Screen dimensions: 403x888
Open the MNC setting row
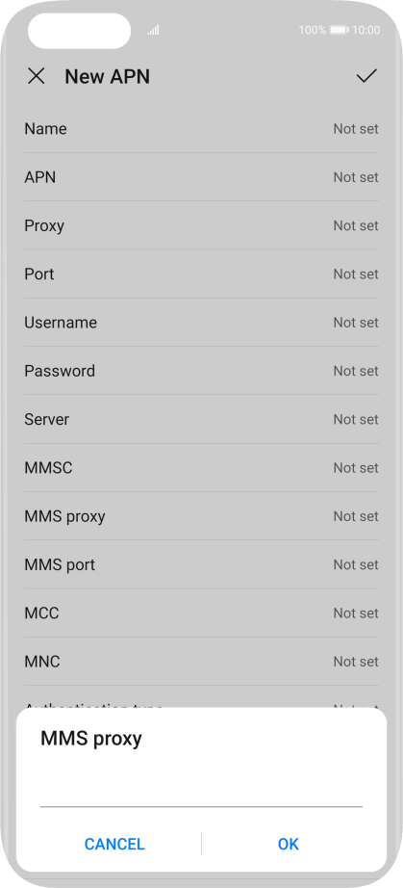[x=201, y=662]
